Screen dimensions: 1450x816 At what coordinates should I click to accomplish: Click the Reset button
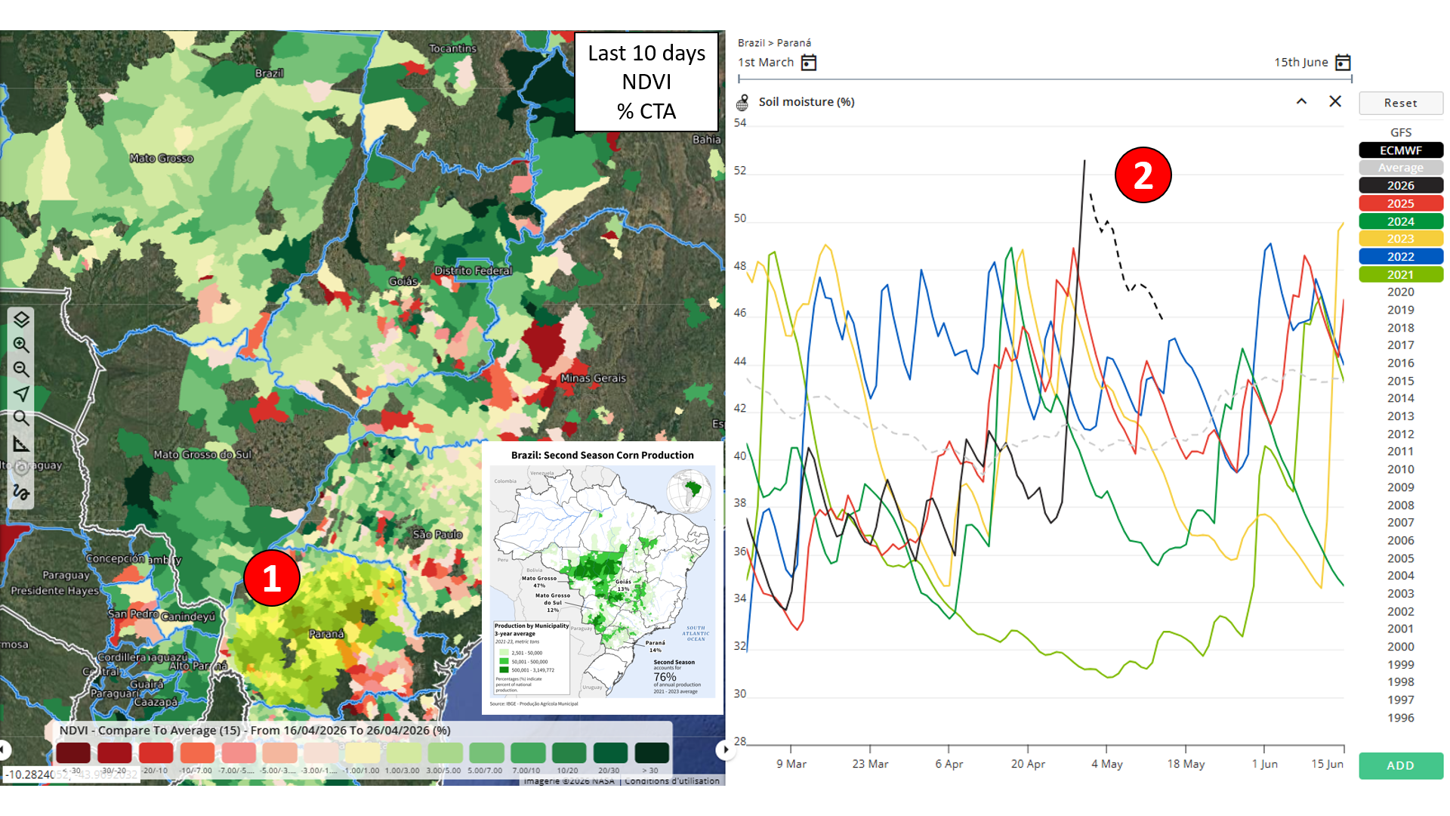(1400, 103)
